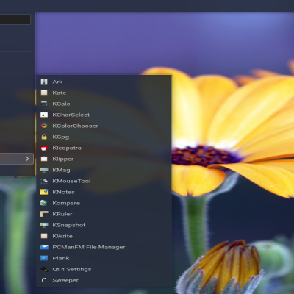Open the Ark archive manager icon
Image resolution: width=294 pixels, height=294 pixels.
[x=44, y=82]
